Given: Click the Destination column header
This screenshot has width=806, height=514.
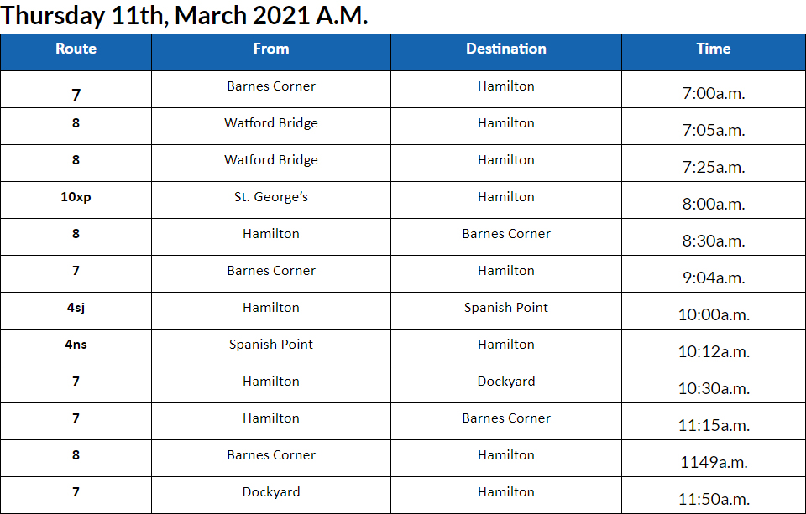Looking at the screenshot, I should coord(505,49).
